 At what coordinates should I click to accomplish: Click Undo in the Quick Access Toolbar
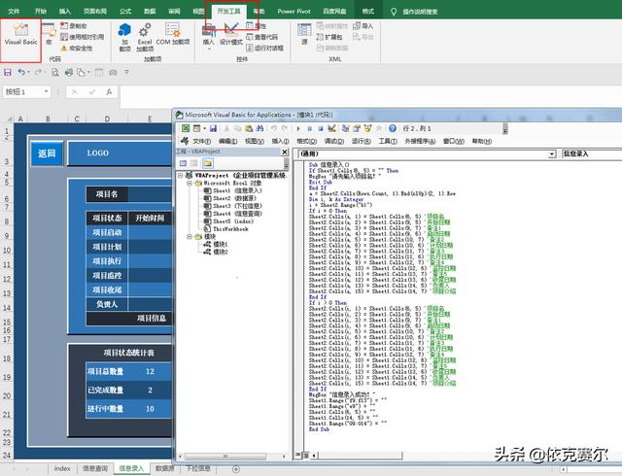[x=21, y=72]
